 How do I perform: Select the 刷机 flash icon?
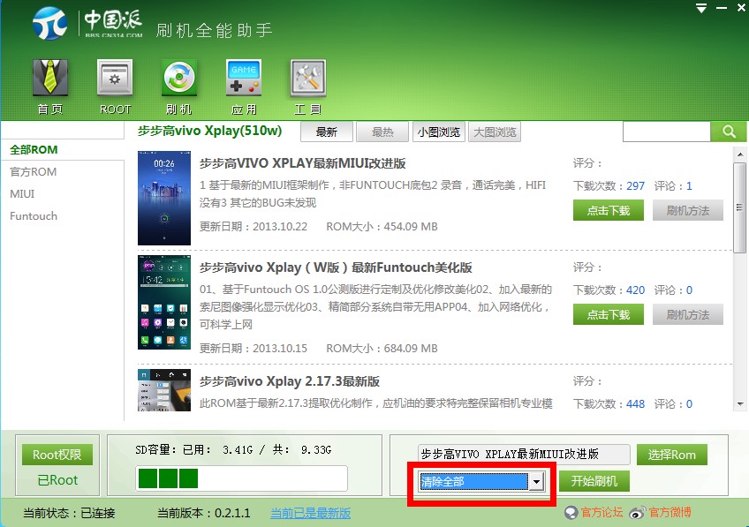[179, 79]
